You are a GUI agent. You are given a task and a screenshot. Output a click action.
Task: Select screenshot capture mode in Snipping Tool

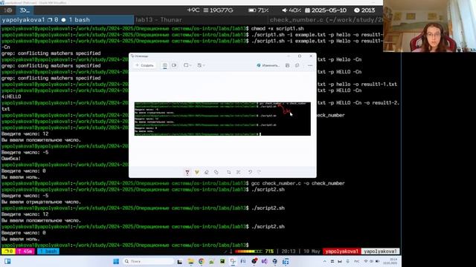pyautogui.click(x=164, y=65)
